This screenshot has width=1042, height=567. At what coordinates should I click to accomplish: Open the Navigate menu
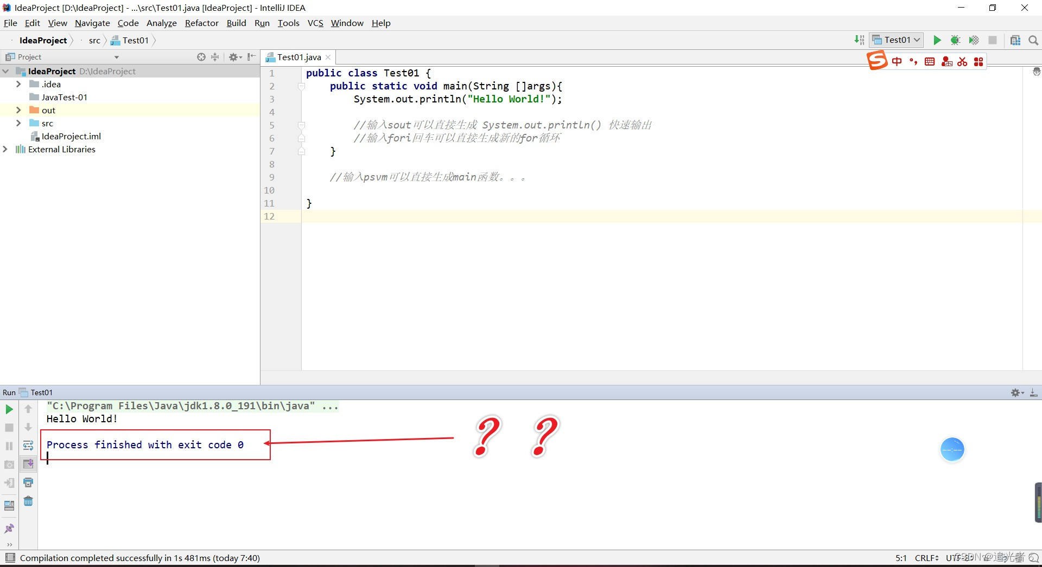92,23
